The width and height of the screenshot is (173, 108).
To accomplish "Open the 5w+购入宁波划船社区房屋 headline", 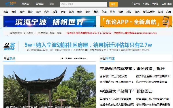I will click(88, 45).
